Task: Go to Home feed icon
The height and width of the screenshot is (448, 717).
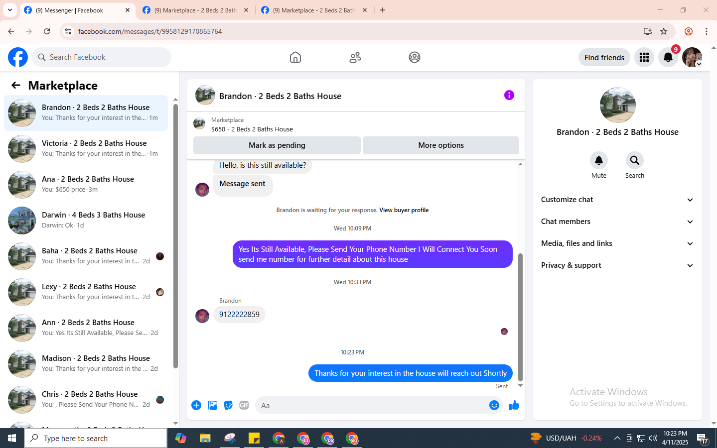Action: click(295, 57)
